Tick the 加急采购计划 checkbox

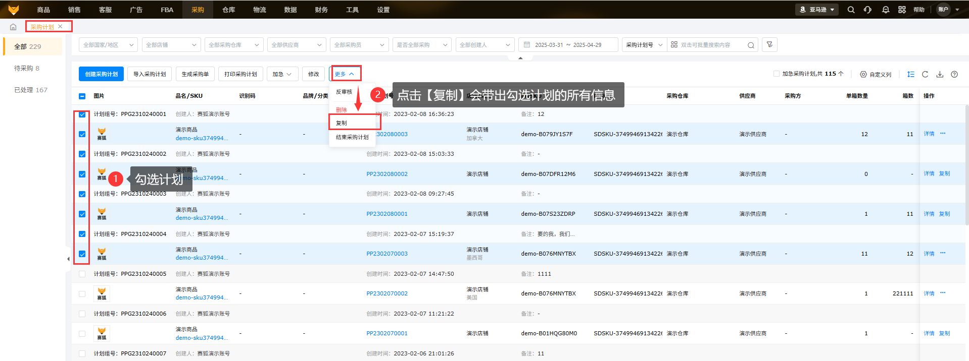pos(777,74)
